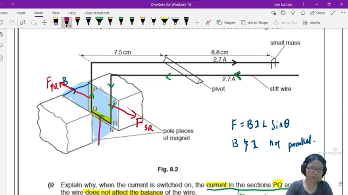The height and width of the screenshot is (195, 348).
Task: Open the Shapes gallery
Action: pyautogui.click(x=226, y=23)
